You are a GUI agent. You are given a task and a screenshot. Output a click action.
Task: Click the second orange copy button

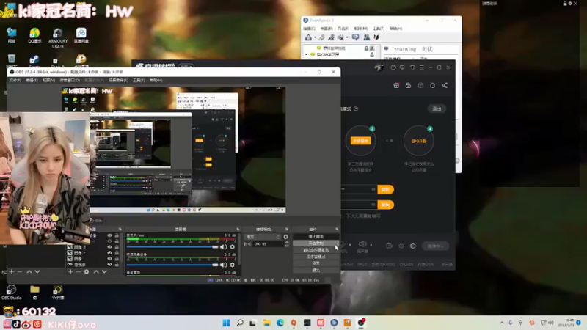[x=385, y=205]
